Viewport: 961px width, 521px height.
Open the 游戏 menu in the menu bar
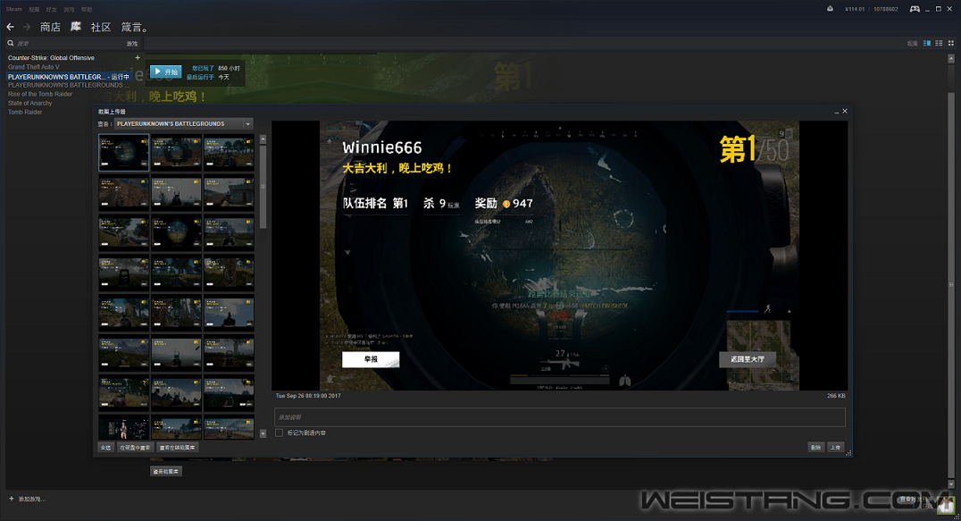pyautogui.click(x=70, y=9)
